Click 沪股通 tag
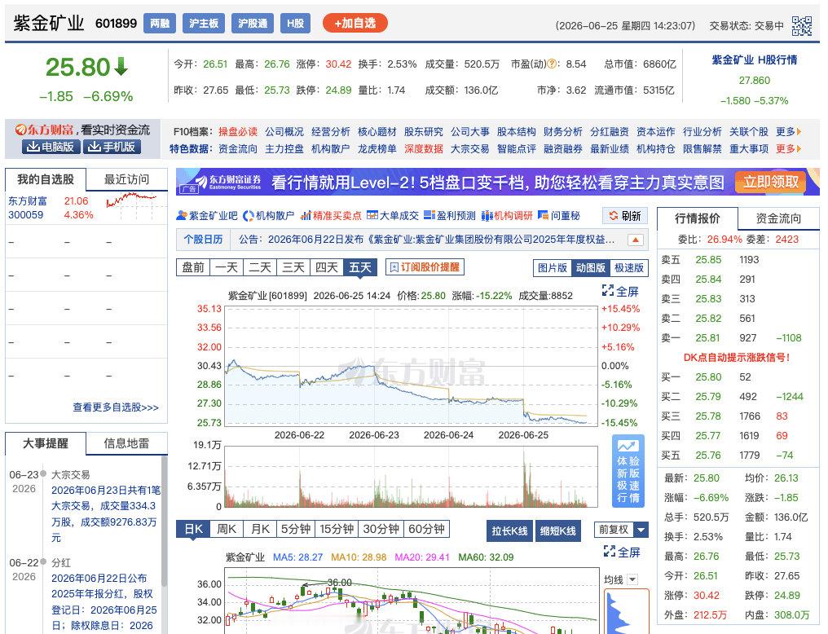Screen dimensions: 828x634 click(x=253, y=24)
